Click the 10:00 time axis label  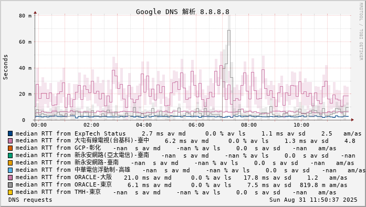click(x=301, y=125)
